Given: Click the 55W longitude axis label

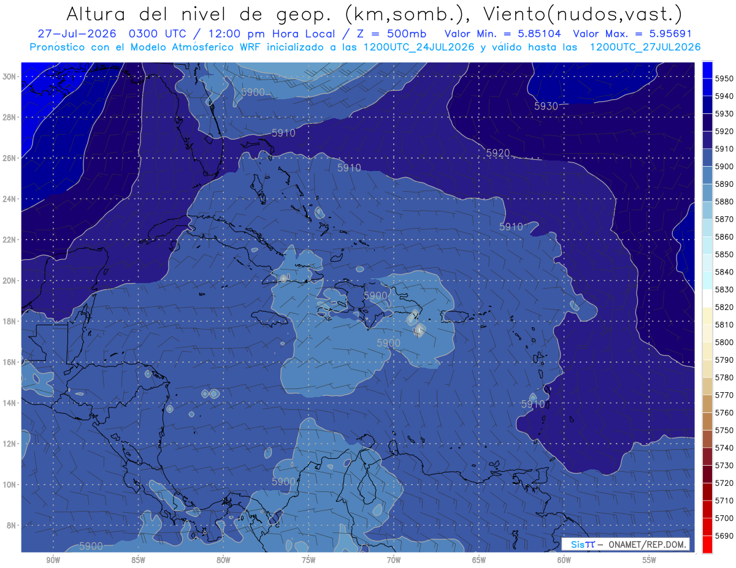Looking at the screenshot, I should 650,560.
